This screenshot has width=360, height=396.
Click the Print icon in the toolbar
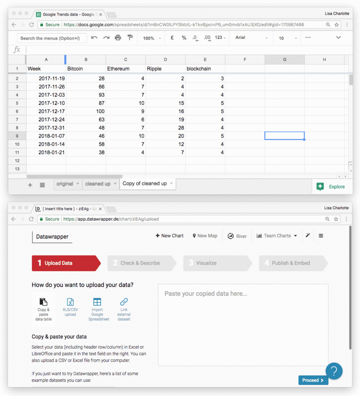click(x=117, y=38)
